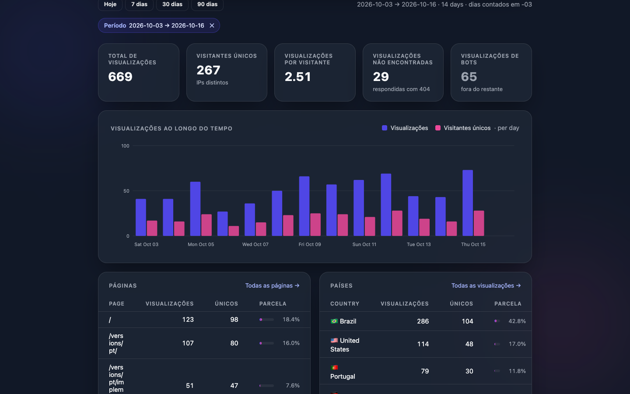Switch to the 30 dias range
Screen dimensions: 630x394
(172, 4)
